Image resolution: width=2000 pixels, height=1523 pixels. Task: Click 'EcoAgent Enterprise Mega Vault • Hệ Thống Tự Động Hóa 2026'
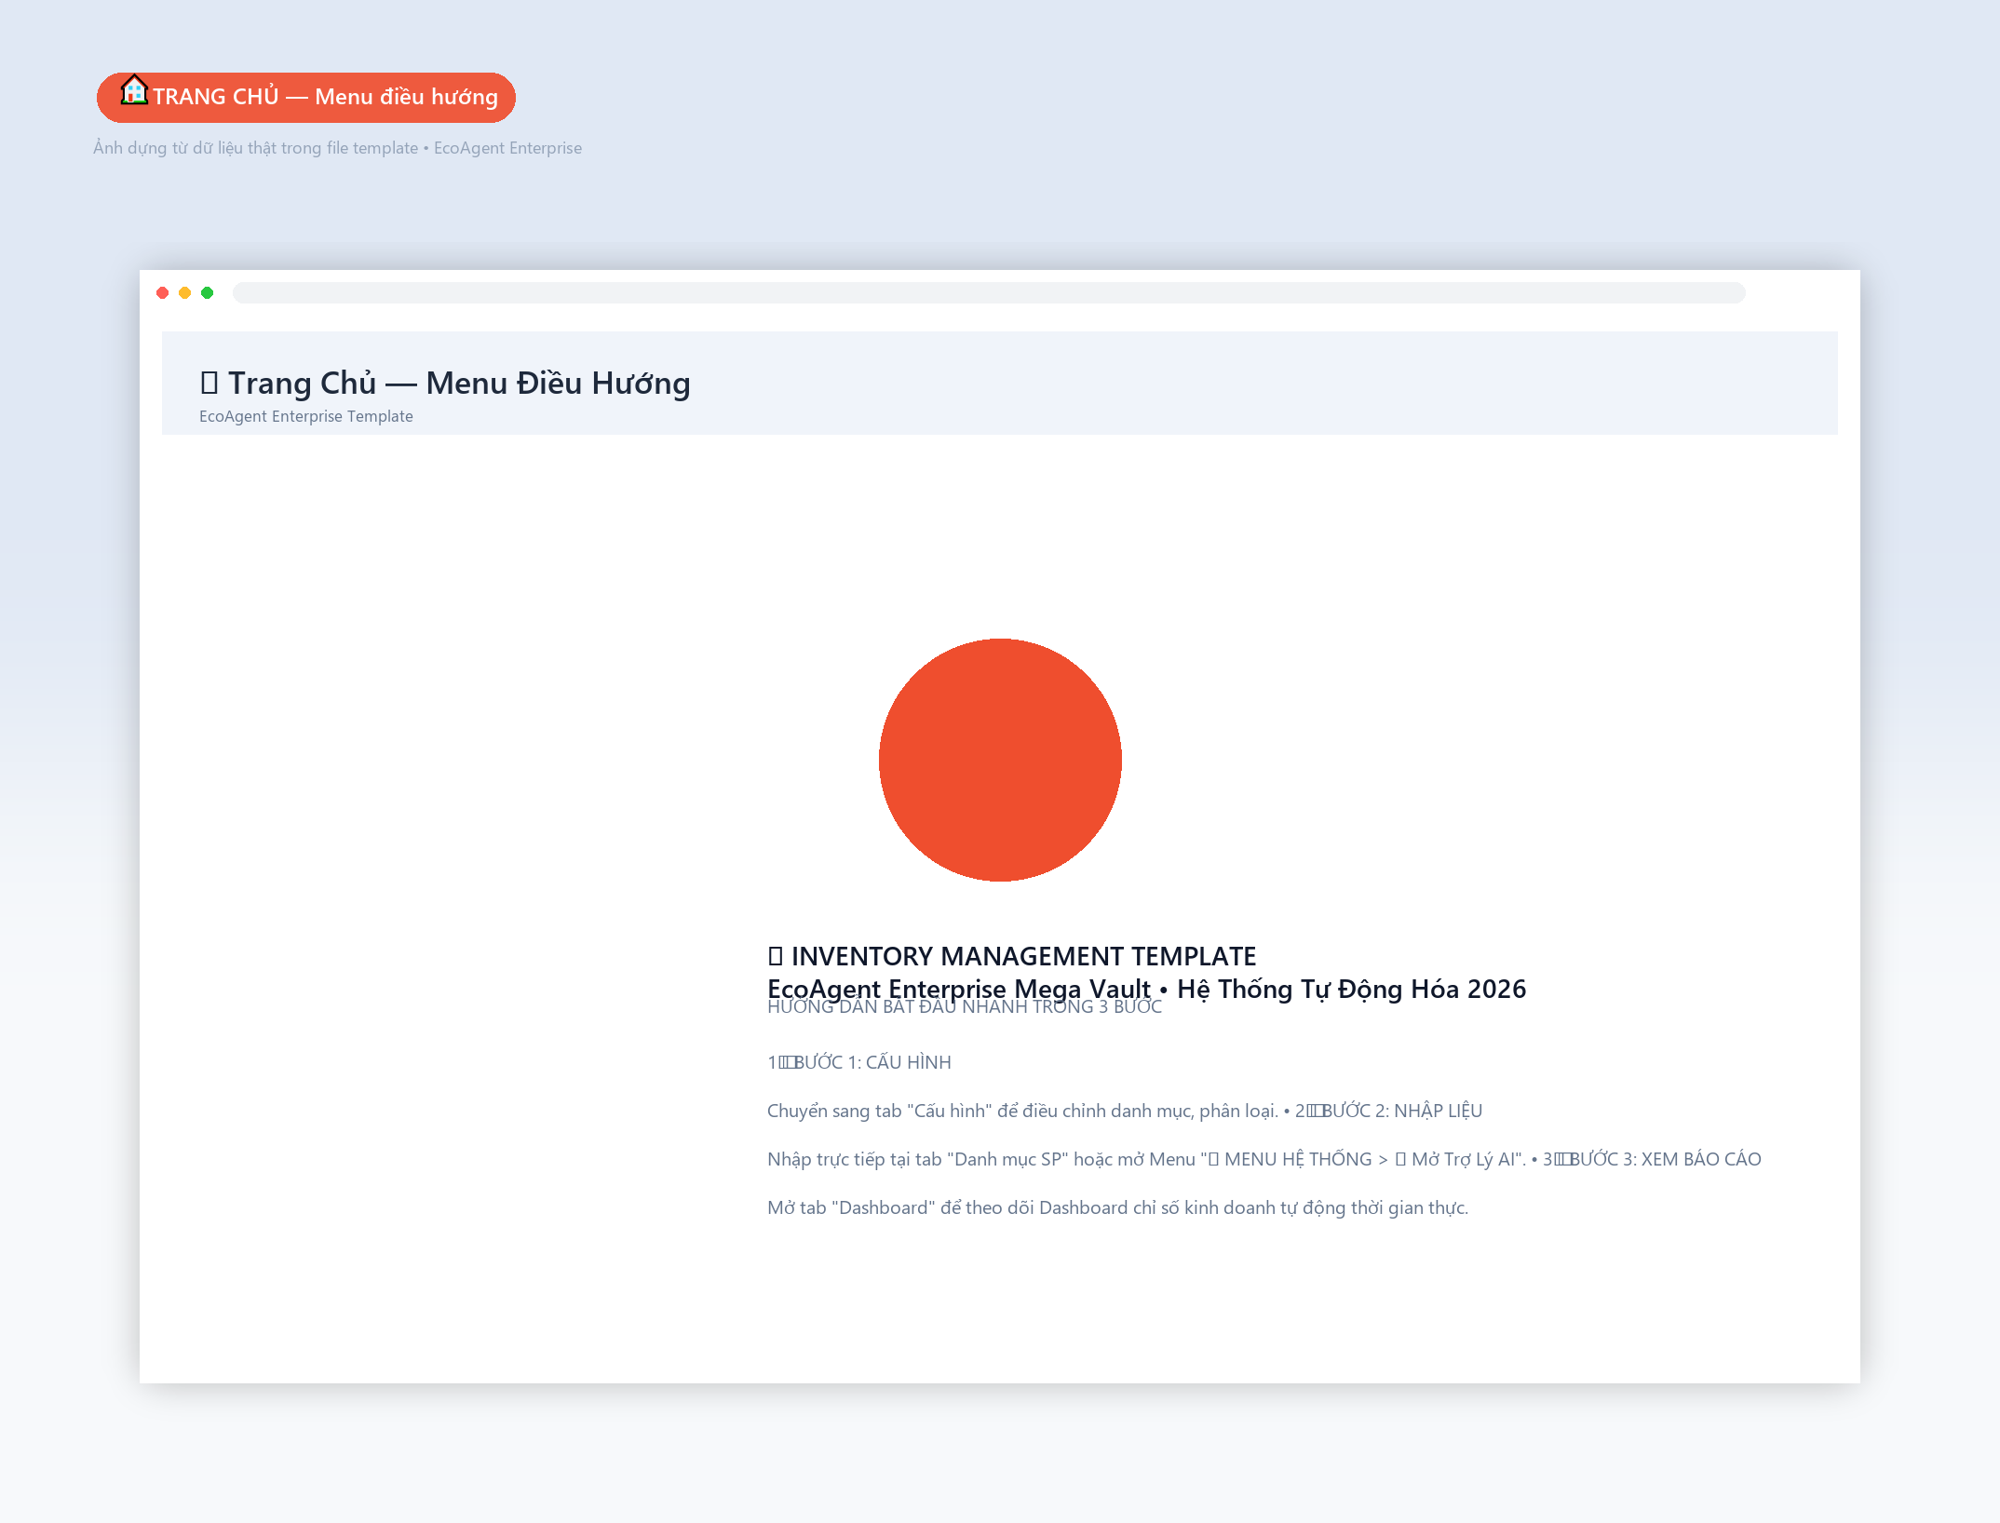point(1147,989)
